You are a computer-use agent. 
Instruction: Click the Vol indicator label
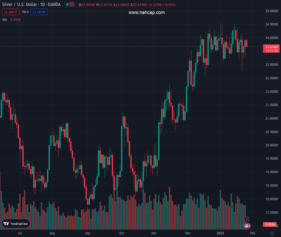5,19
